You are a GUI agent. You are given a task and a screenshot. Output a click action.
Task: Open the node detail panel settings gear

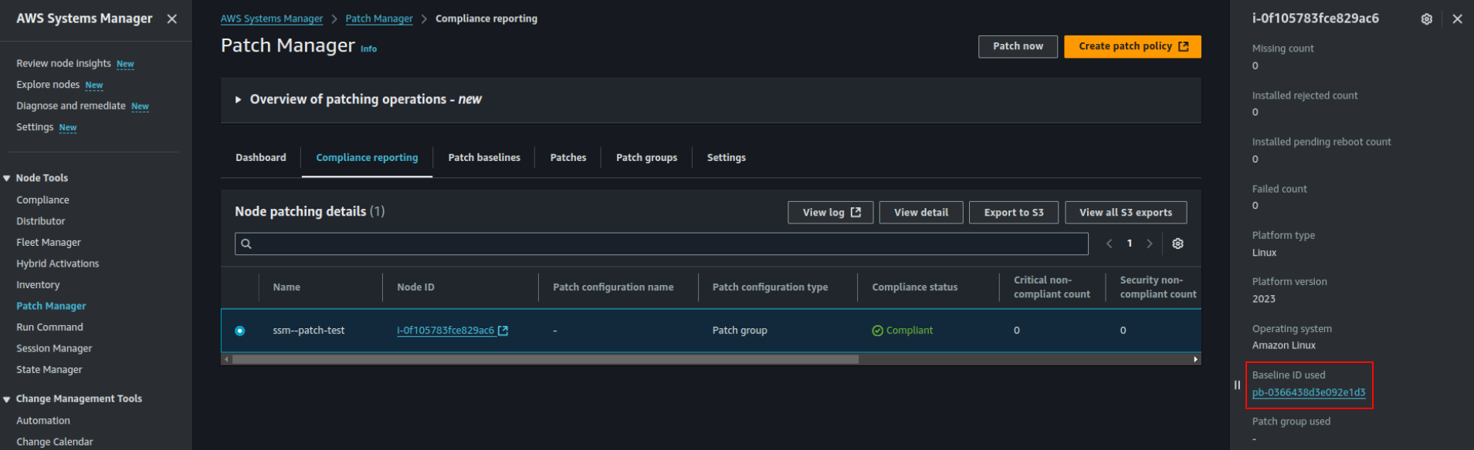coord(1427,18)
